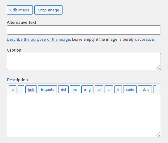
Task: Click inside the Description editor text area
Action: [84, 116]
